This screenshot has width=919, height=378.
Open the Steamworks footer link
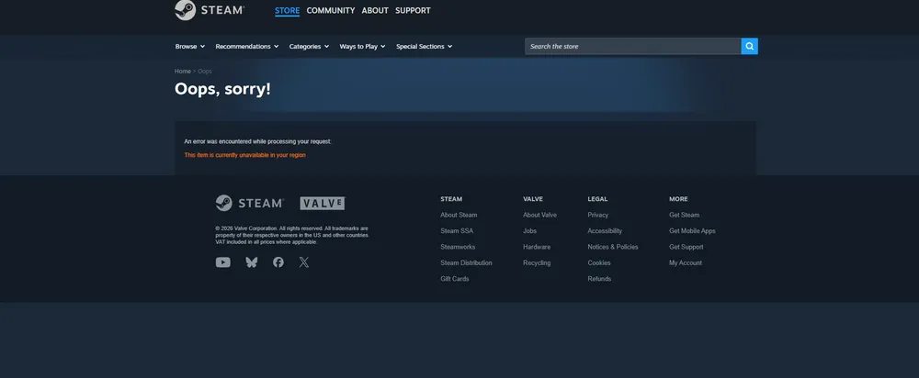tap(458, 247)
